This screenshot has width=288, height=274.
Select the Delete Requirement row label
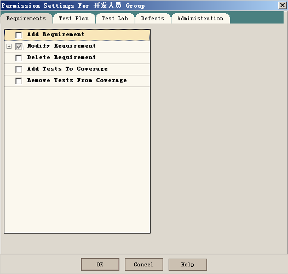[x=61, y=57]
